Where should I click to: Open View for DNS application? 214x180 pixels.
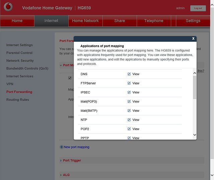pyautogui.click(x=136, y=74)
